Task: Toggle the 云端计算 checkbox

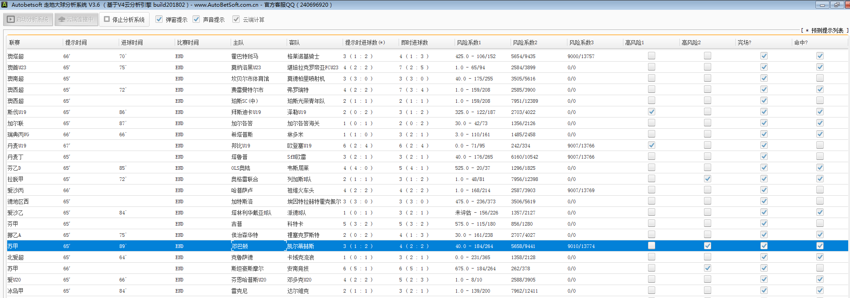Action: point(236,19)
